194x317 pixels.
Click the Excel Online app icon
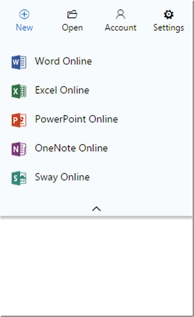tap(19, 91)
